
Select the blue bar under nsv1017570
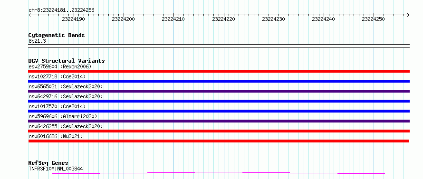coord(219,111)
